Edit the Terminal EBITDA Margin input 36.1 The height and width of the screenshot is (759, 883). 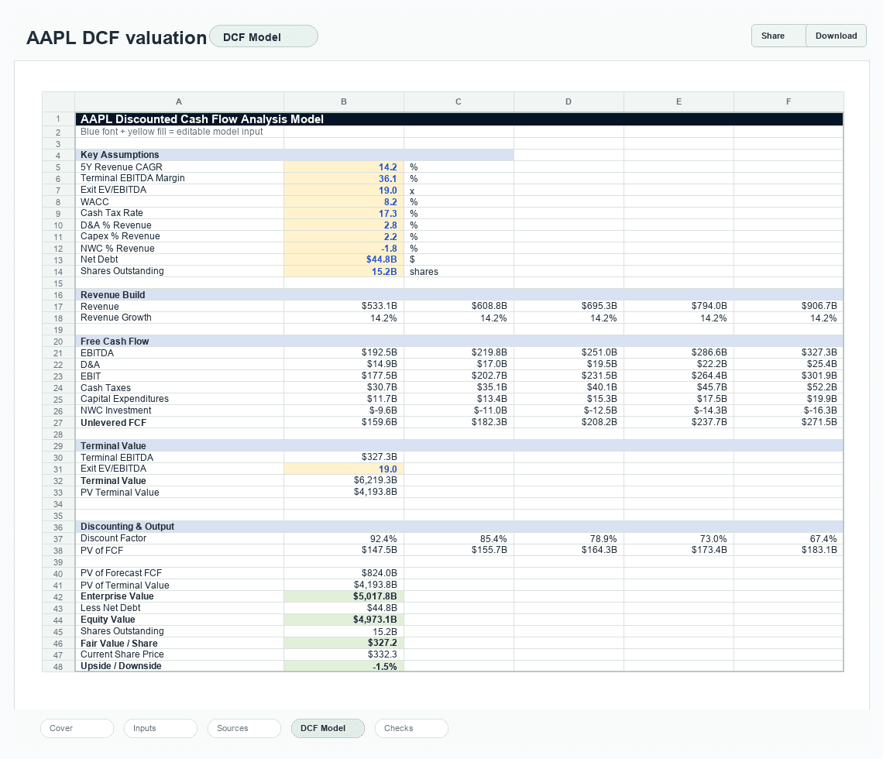343,178
